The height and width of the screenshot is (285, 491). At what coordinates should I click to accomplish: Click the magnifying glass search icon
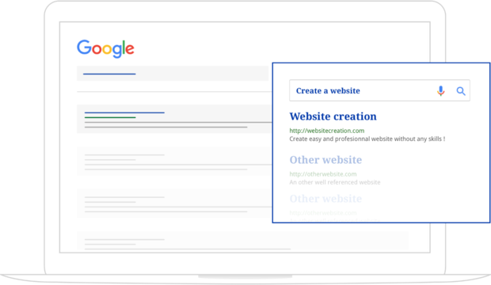[461, 91]
